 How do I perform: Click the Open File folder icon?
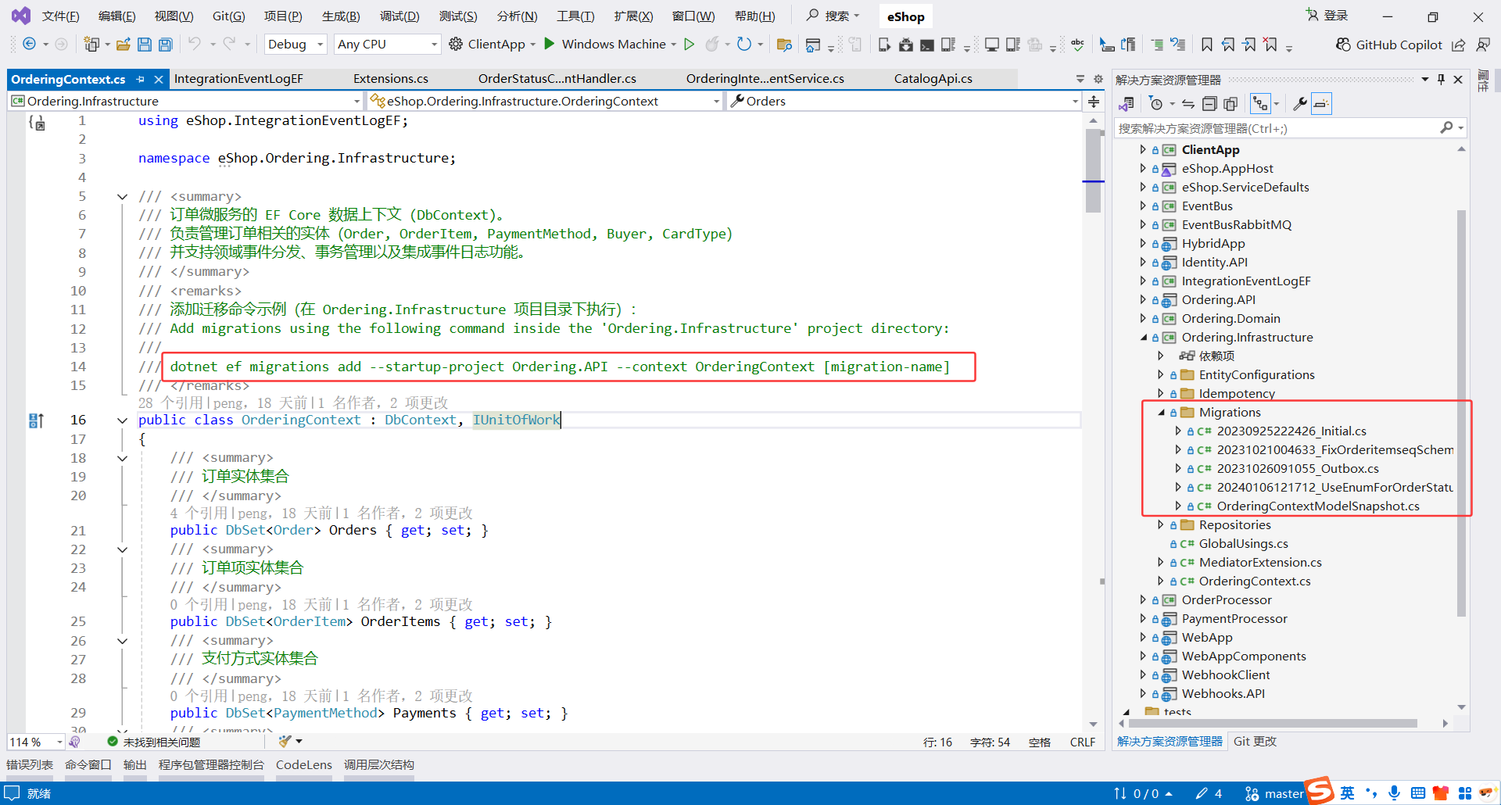click(x=124, y=45)
